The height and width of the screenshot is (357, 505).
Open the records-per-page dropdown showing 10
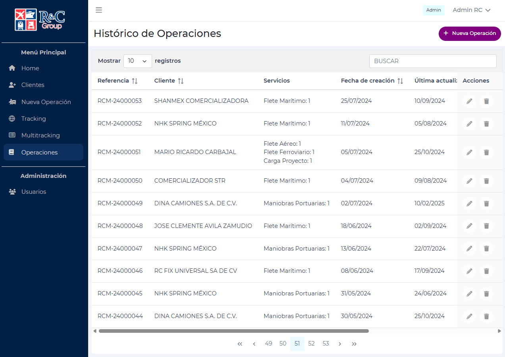[x=138, y=61]
